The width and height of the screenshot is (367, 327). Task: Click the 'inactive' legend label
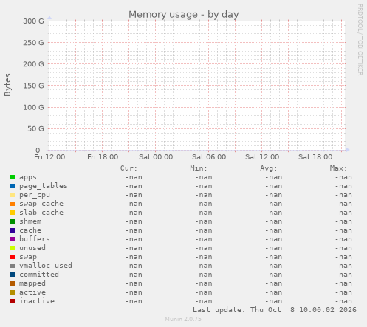click(x=37, y=301)
